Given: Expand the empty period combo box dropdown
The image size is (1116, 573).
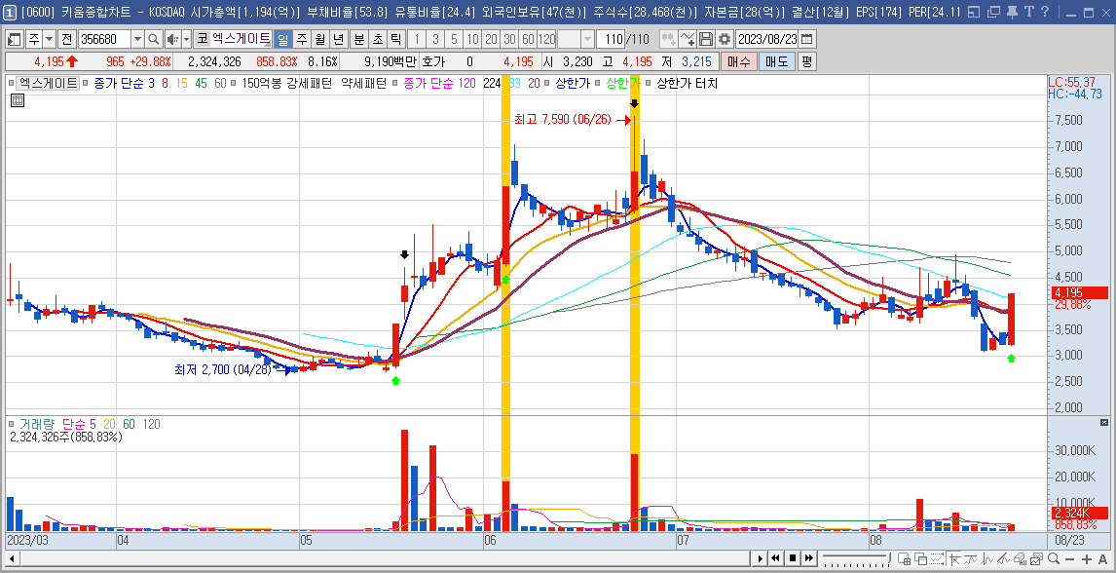Looking at the screenshot, I should [x=587, y=38].
